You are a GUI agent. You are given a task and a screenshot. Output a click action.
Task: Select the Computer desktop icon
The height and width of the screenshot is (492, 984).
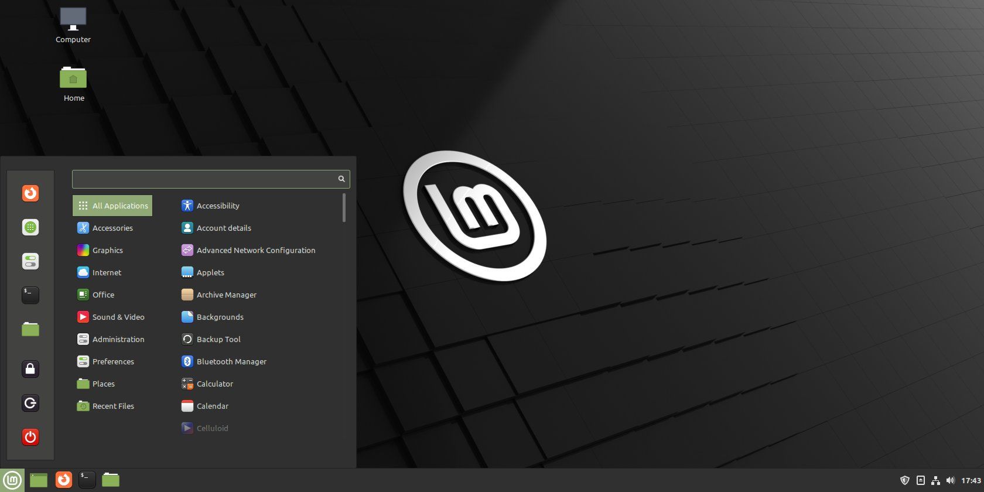(73, 25)
